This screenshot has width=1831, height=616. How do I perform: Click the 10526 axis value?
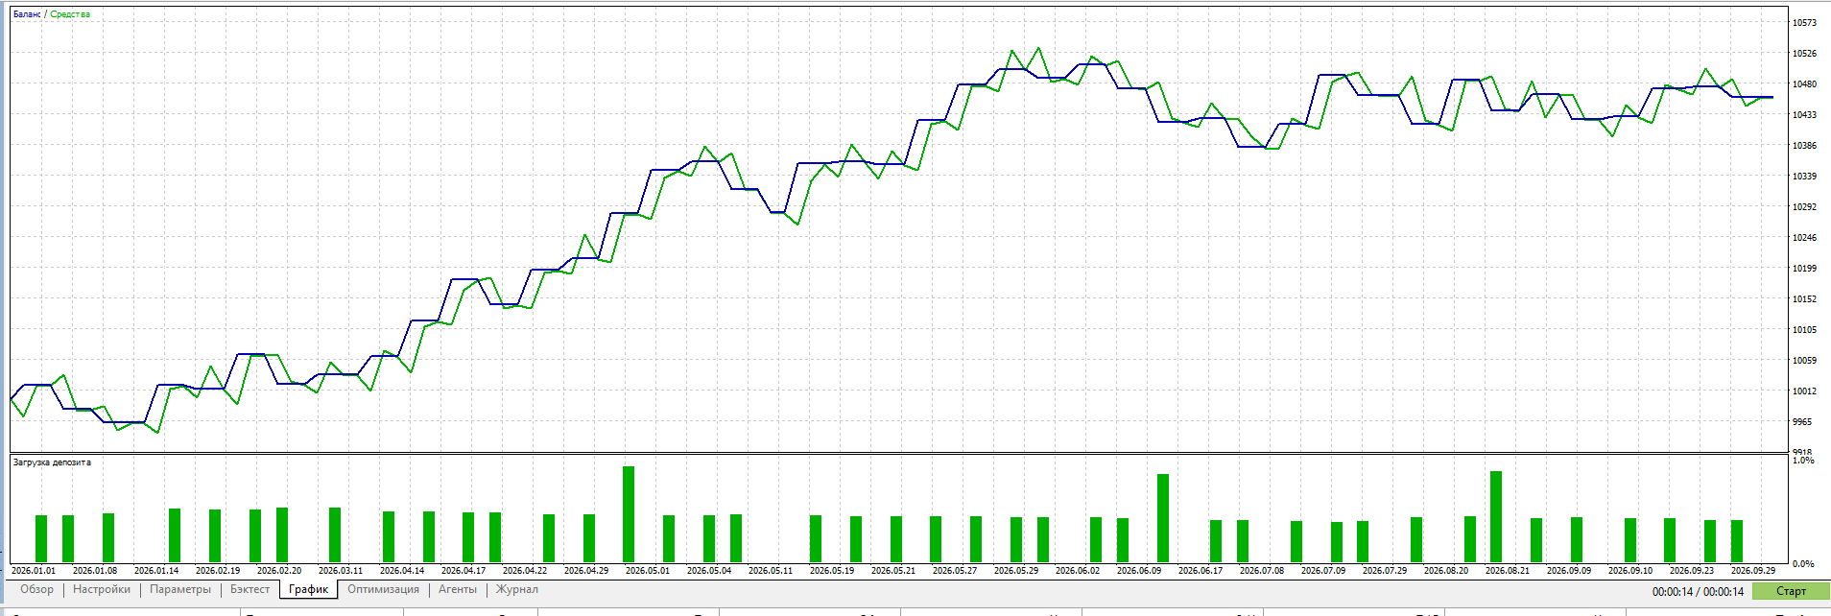(1804, 54)
